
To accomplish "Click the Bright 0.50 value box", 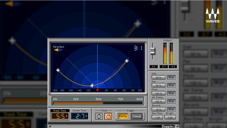I will [x=170, y=117].
